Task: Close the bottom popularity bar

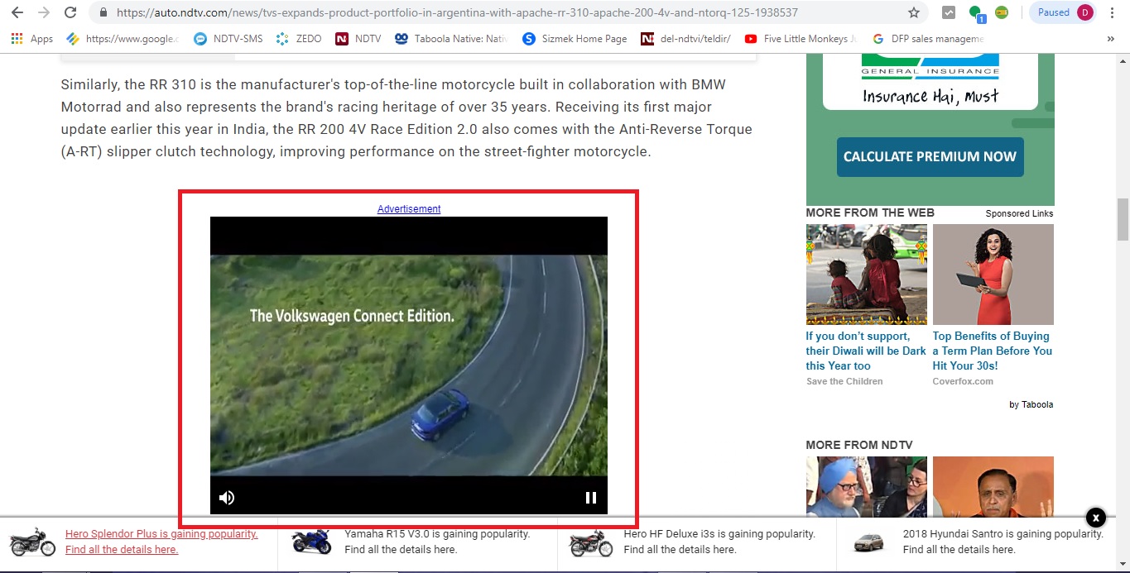Action: pos(1095,518)
